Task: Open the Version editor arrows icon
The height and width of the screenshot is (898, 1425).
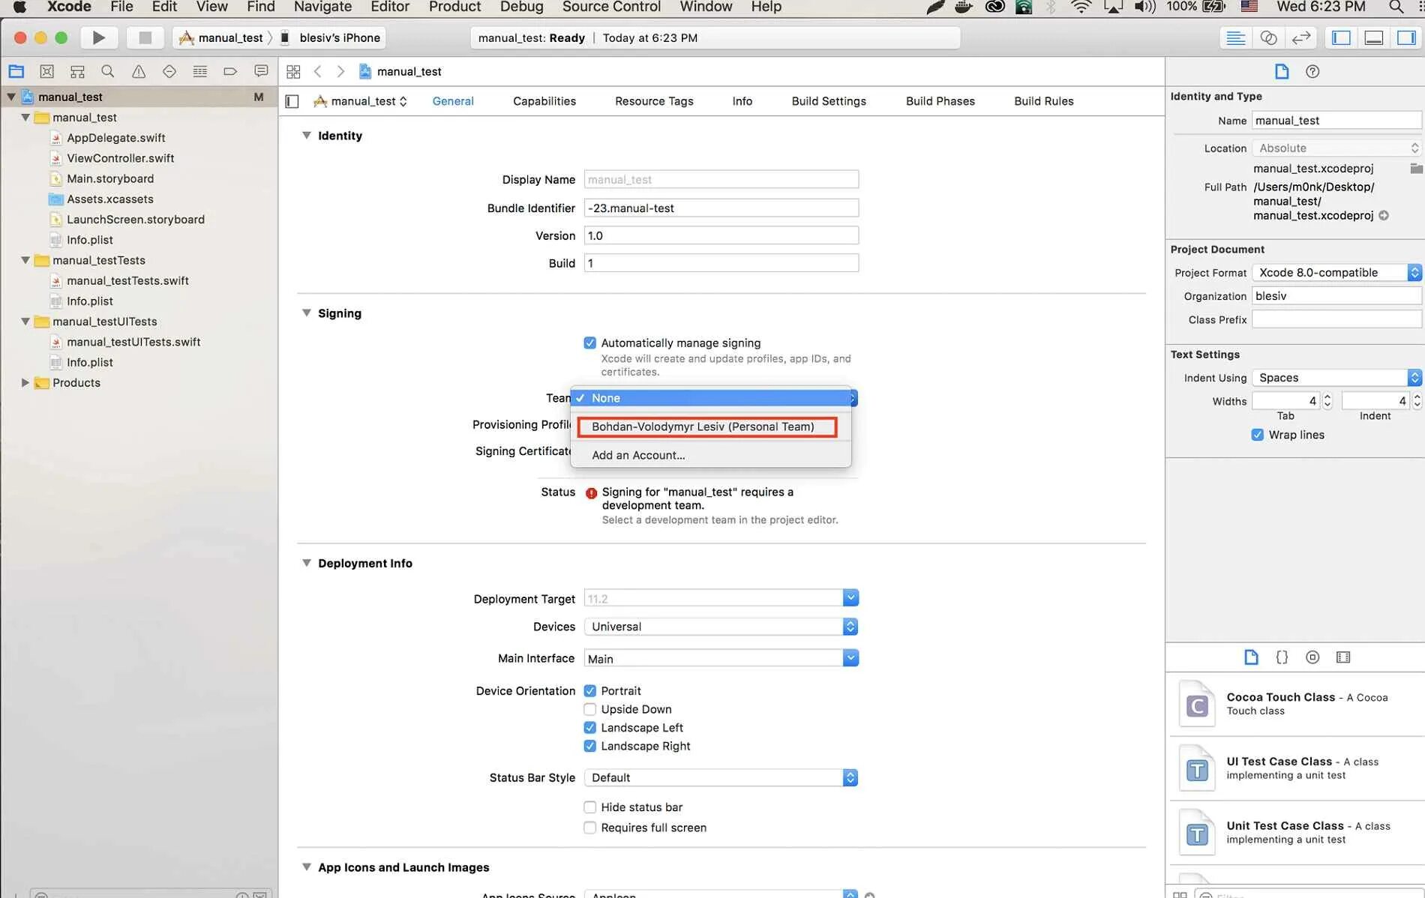Action: click(x=1300, y=37)
